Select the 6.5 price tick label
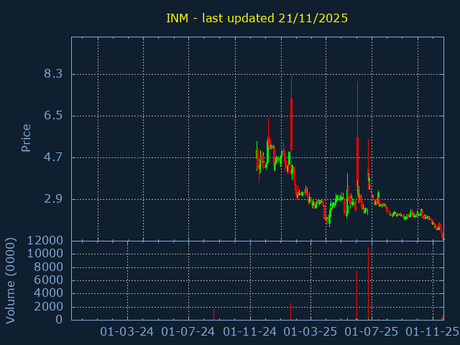Viewport: 460px width, 345px height. [53, 116]
